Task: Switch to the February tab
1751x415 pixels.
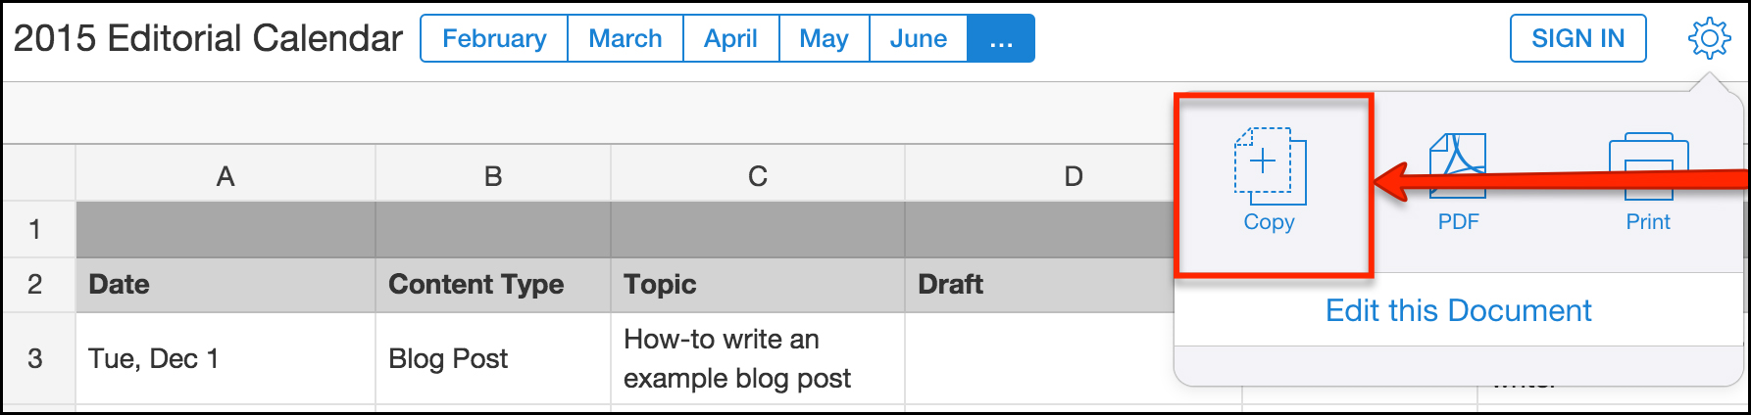Action: point(494,38)
